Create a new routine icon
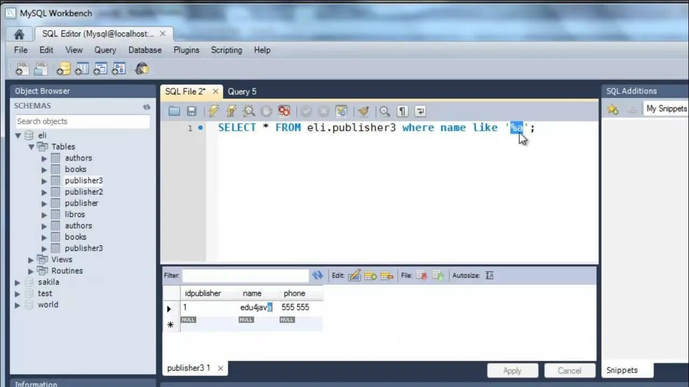 click(x=119, y=69)
